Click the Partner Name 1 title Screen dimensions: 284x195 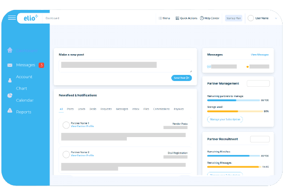(80, 123)
